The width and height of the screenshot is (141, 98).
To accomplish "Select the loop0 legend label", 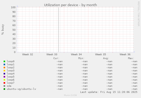I will click(x=11, y=61).
